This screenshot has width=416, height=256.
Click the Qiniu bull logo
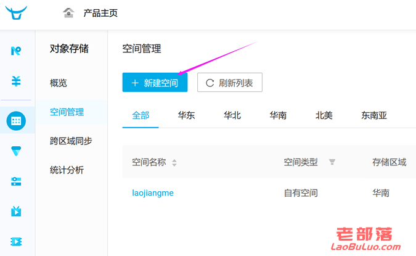click(x=16, y=13)
